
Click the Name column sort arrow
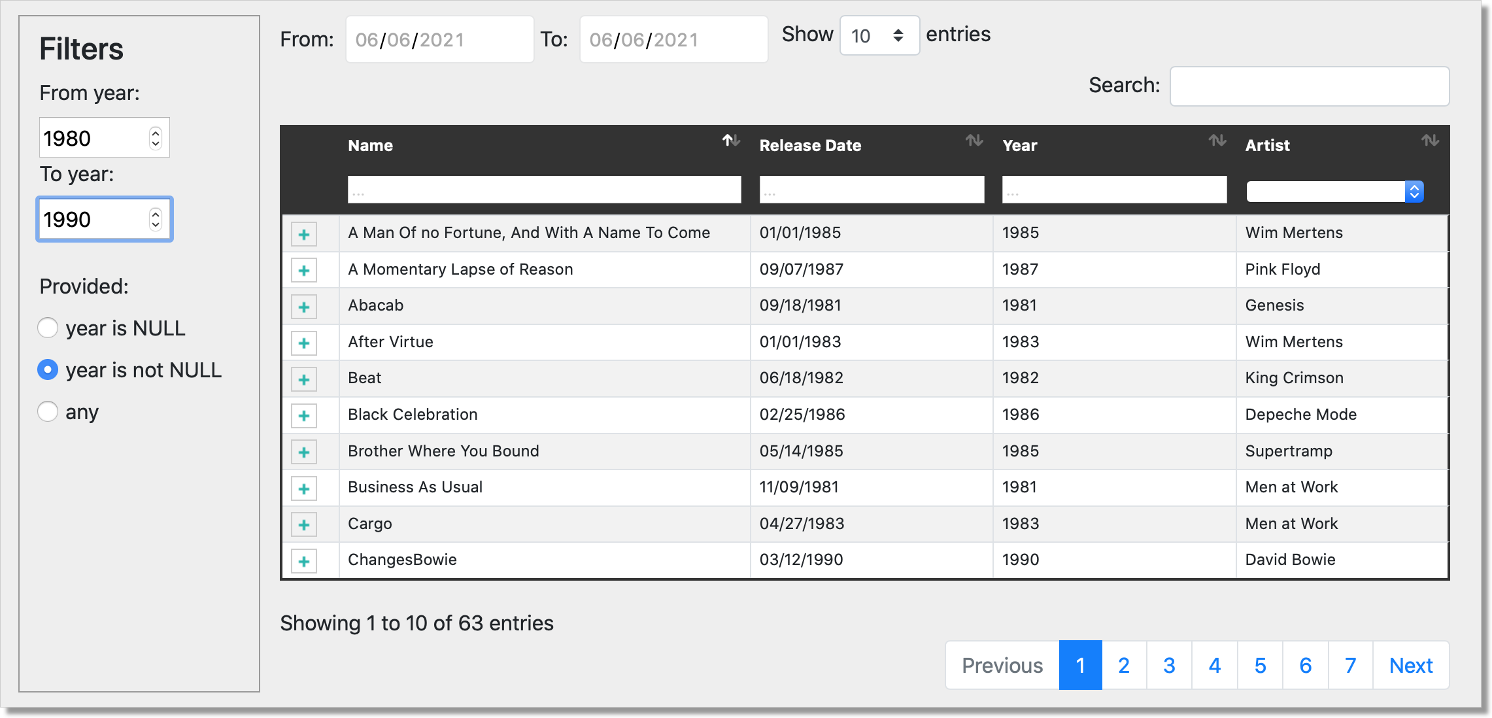coord(731,145)
